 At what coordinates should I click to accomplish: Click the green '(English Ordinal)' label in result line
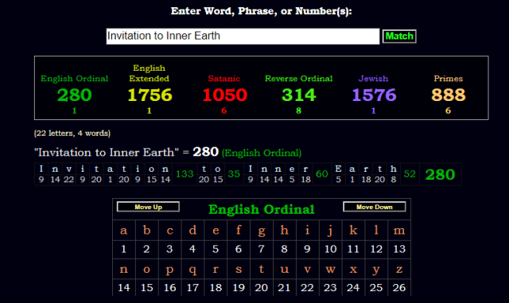click(x=262, y=153)
